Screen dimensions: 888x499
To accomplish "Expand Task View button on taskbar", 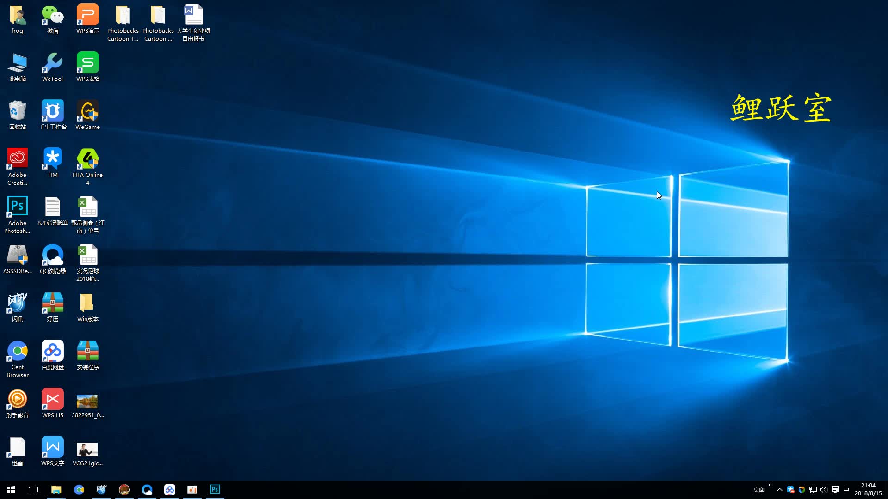I will point(33,489).
